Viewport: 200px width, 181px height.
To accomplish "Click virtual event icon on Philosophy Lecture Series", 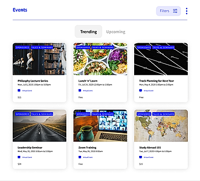I will click(x=19, y=90).
